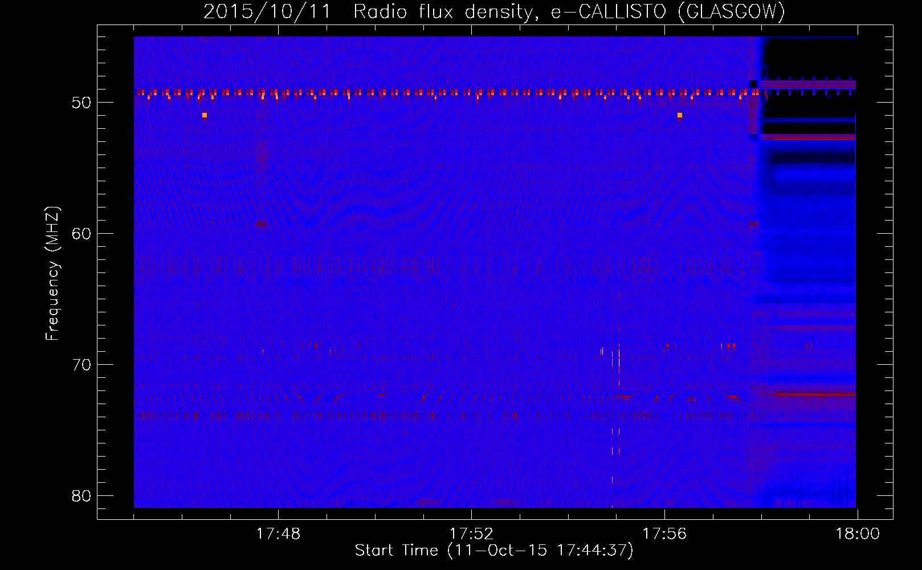The image size is (922, 570).
Task: Click the 17:56 time tick label
Action: click(664, 534)
